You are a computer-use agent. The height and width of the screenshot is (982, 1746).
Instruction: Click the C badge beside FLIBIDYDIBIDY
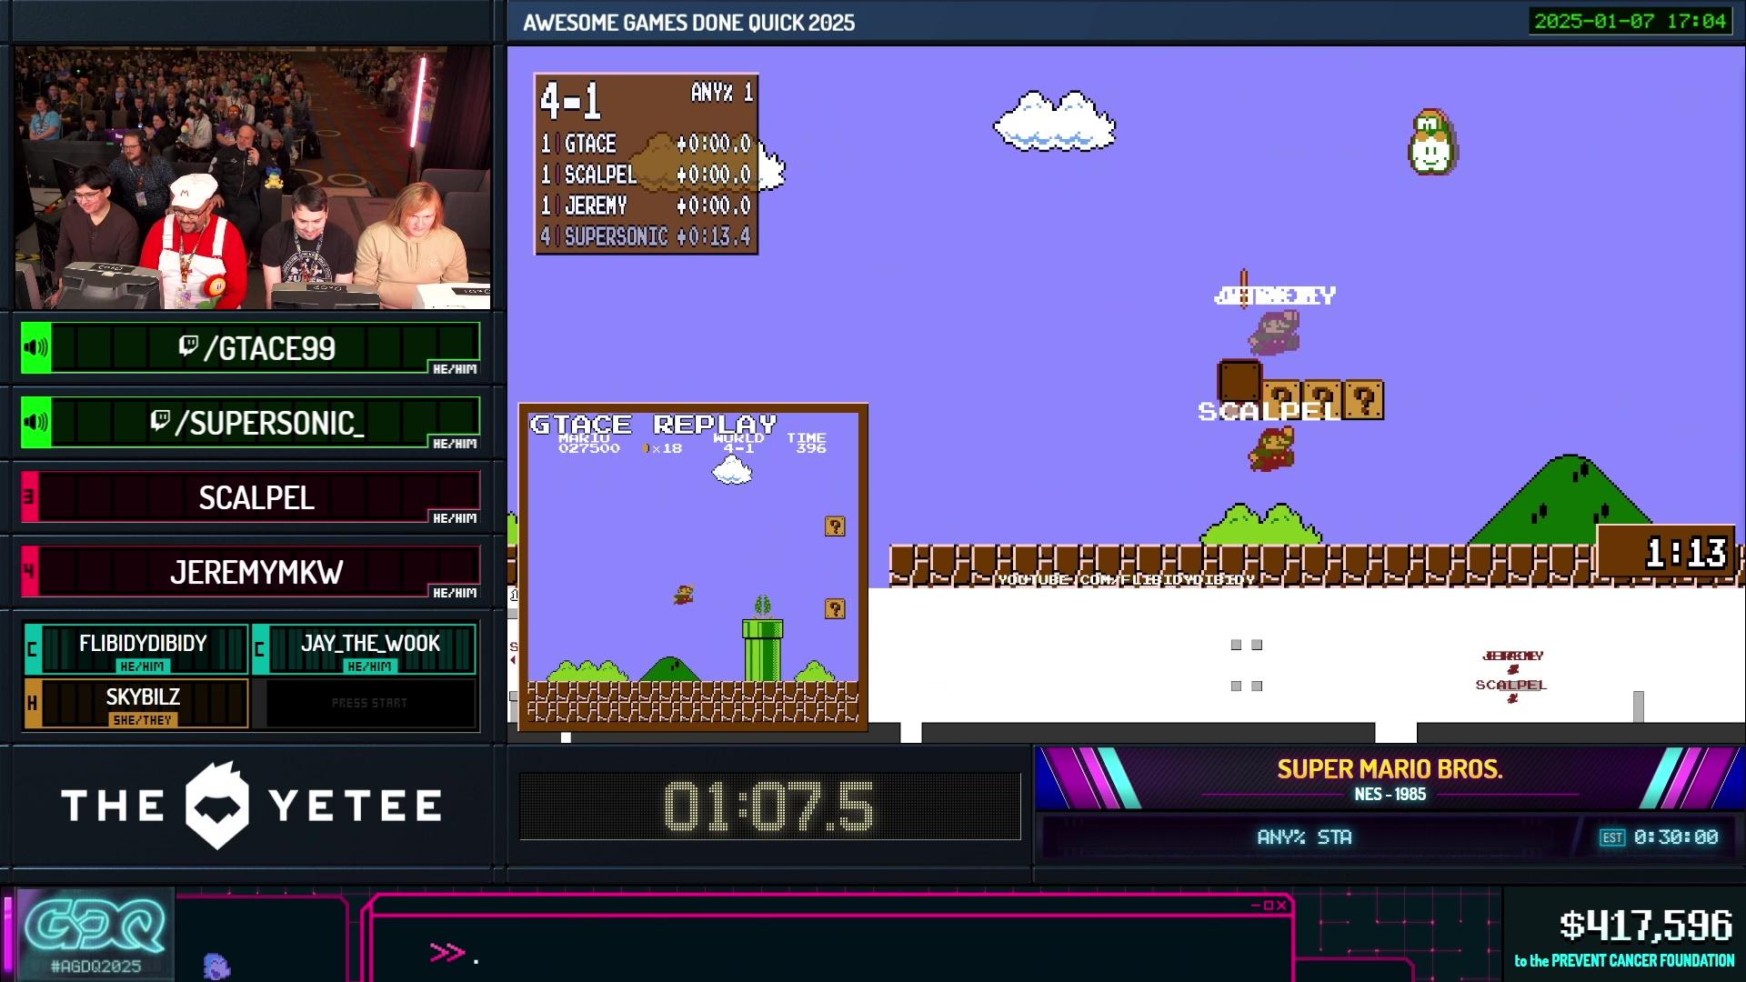33,649
